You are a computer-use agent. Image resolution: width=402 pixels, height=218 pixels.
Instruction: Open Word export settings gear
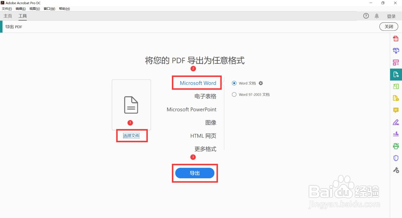coord(261,83)
